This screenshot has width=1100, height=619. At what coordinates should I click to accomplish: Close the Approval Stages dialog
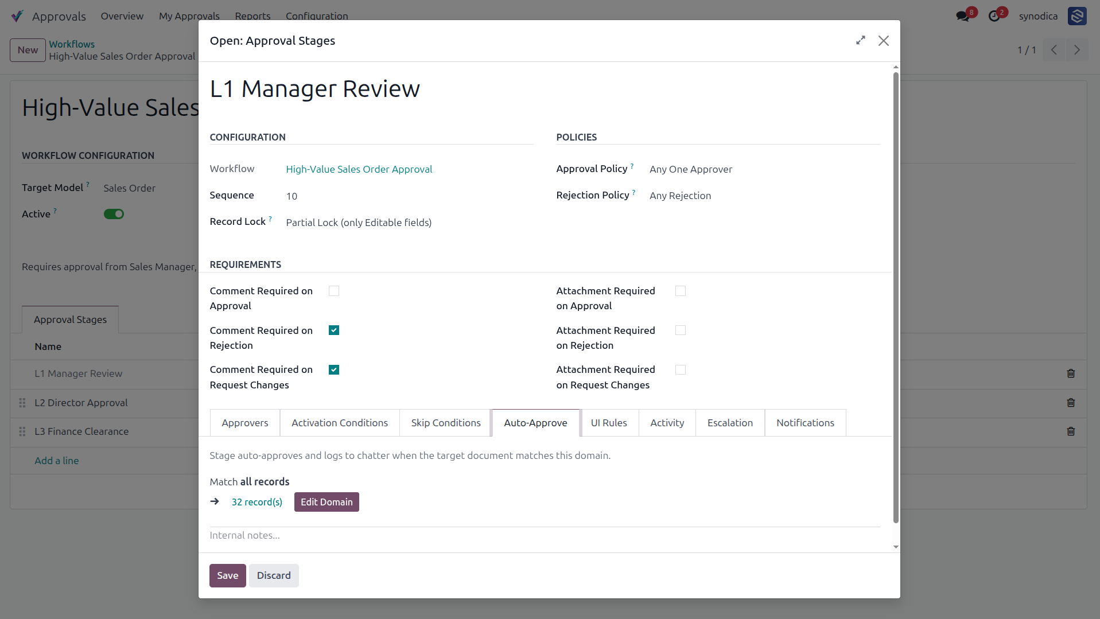(x=884, y=41)
